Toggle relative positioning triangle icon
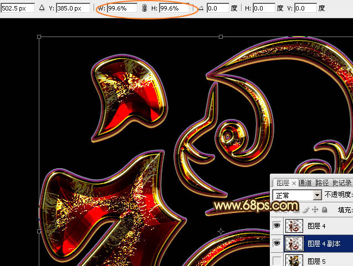 42,8
